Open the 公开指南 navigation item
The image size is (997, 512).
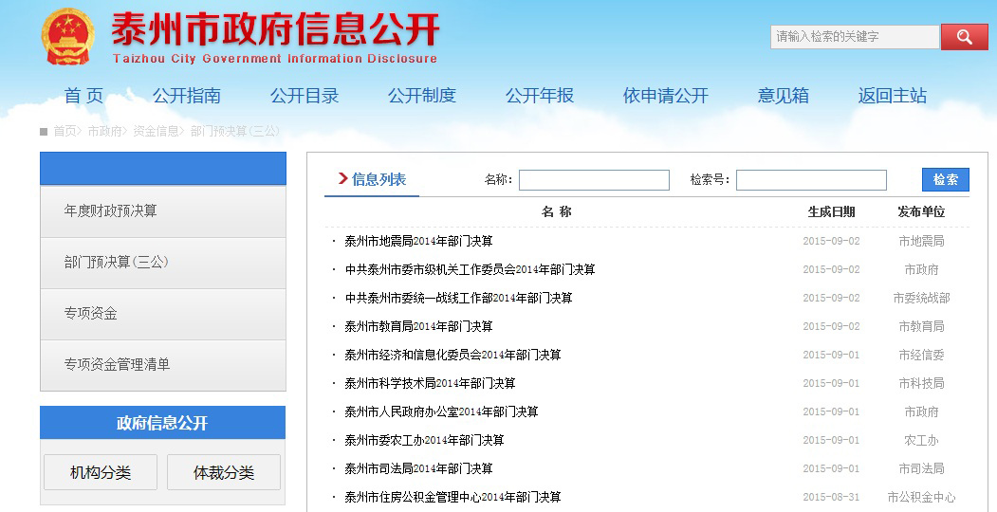click(187, 96)
